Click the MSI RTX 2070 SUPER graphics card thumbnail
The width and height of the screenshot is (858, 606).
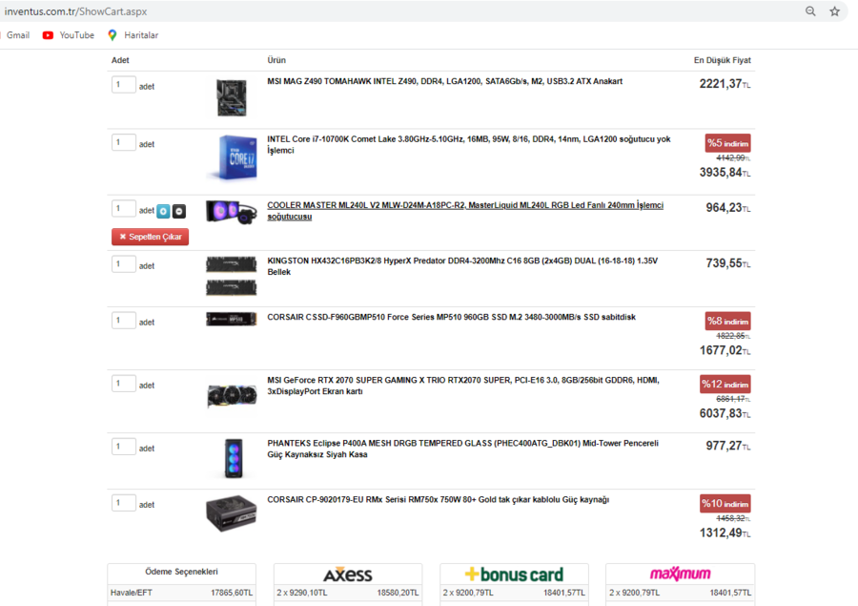tap(232, 396)
